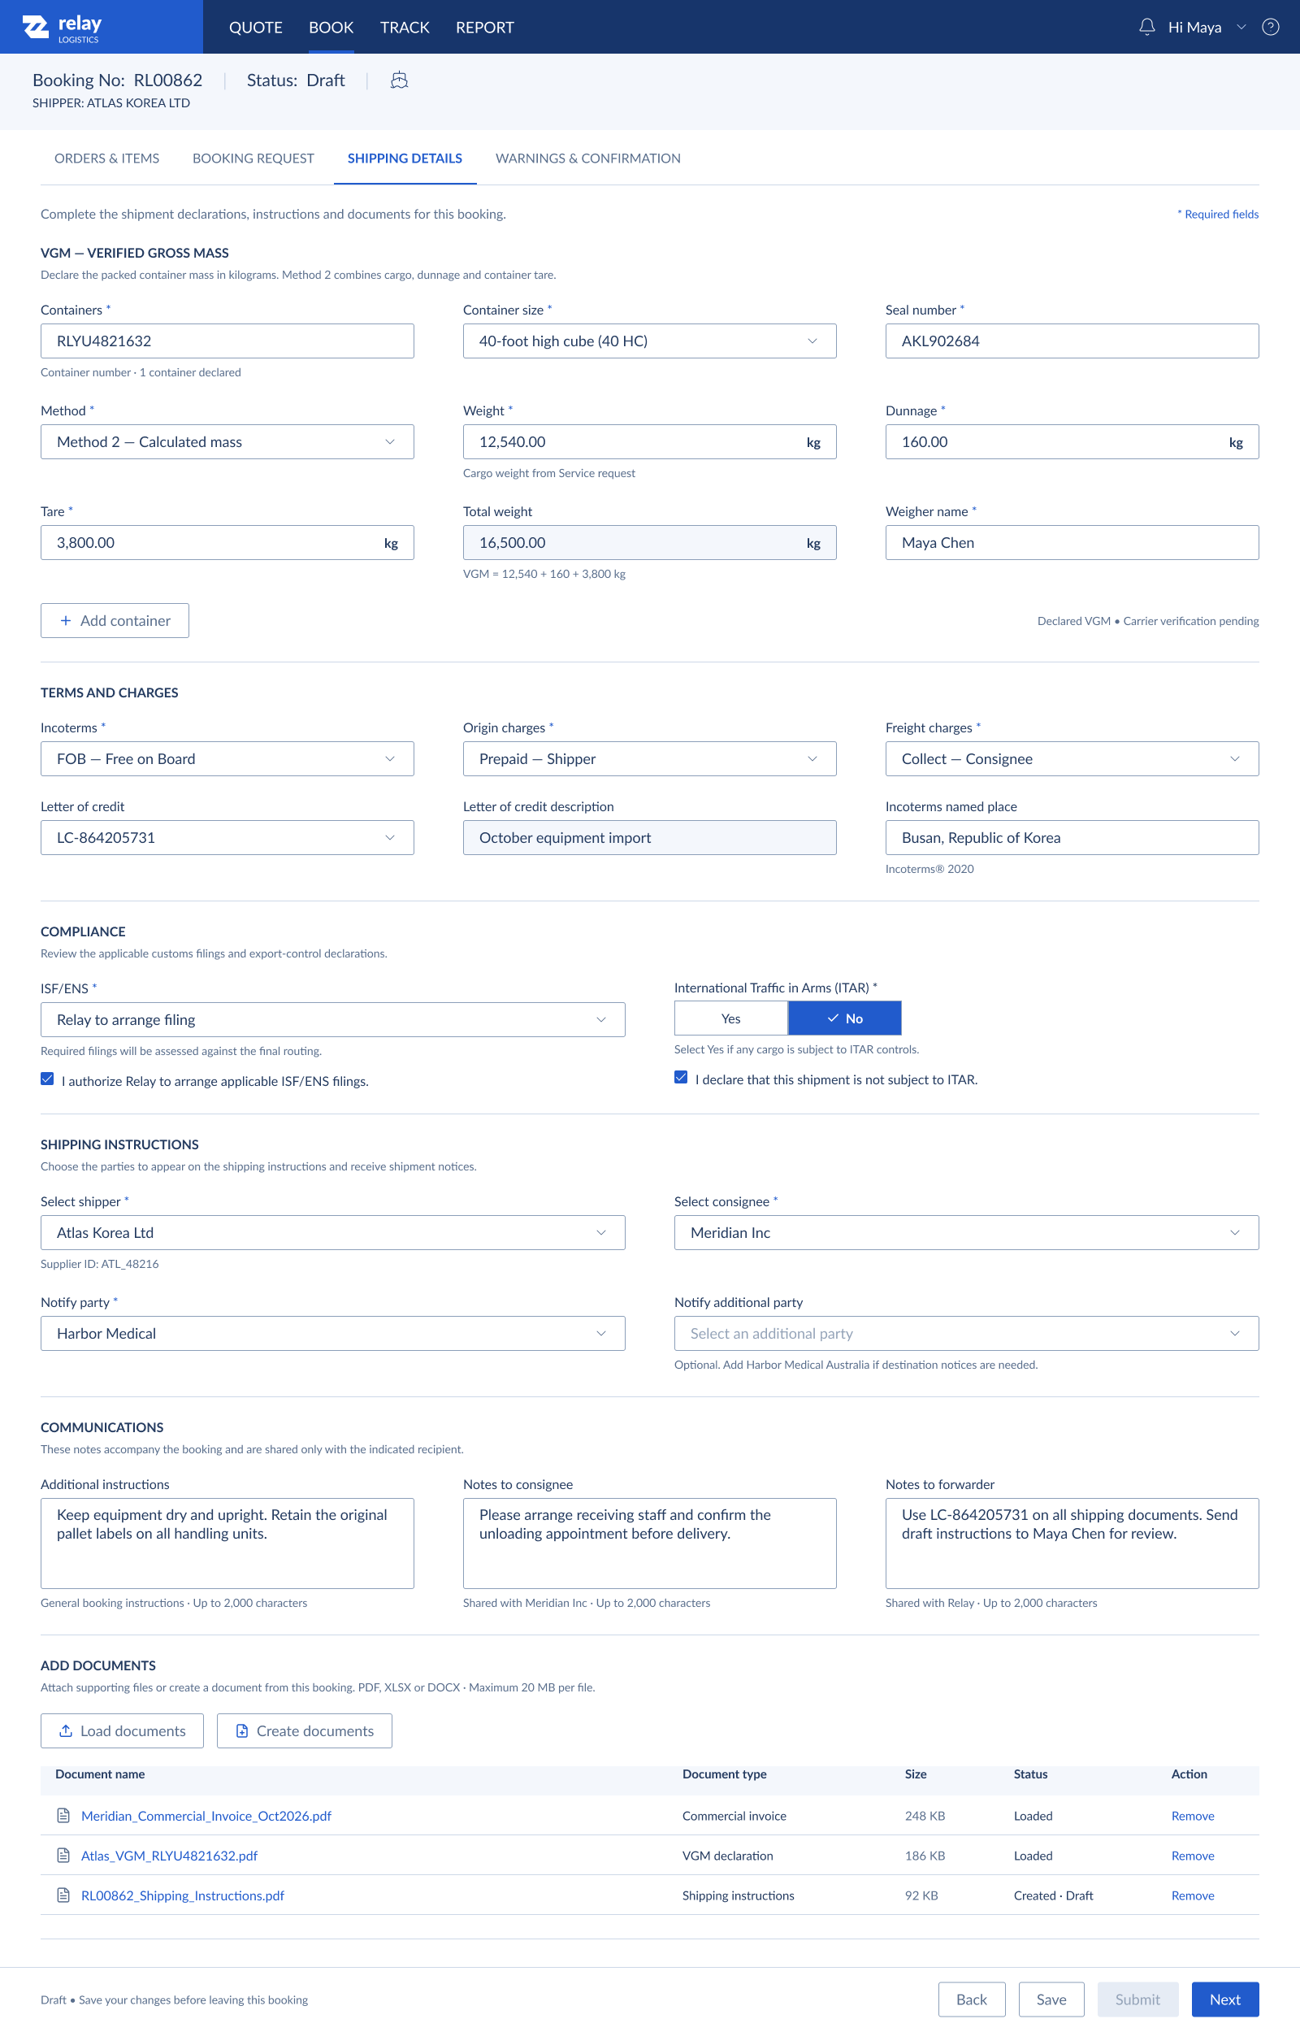Click the Dunnage weight input field

pyautogui.click(x=1071, y=441)
